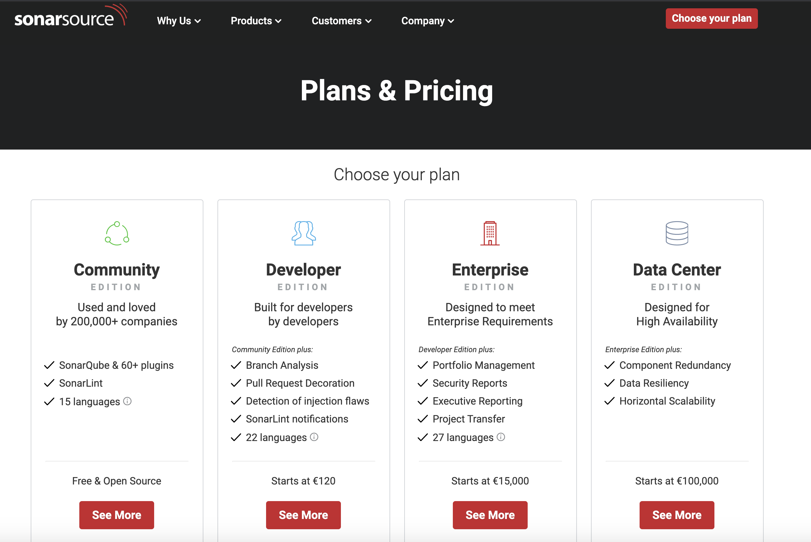Open the Products dropdown menu
Viewport: 811px width, 542px height.
256,21
